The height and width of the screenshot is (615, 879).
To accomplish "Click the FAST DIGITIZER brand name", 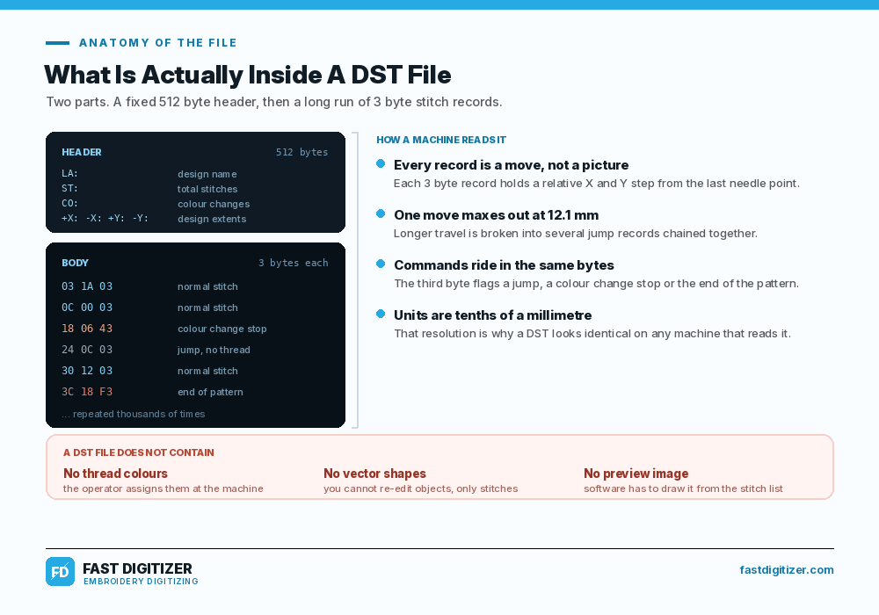I will pos(137,568).
